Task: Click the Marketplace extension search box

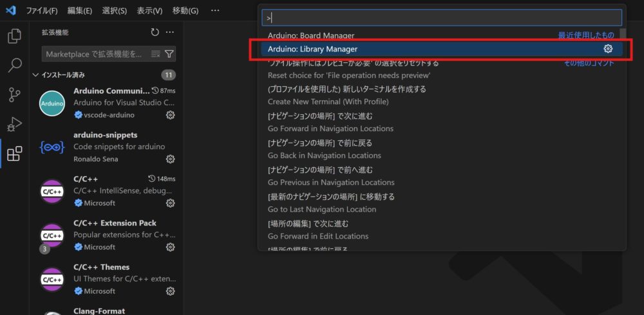Action: (x=95, y=54)
